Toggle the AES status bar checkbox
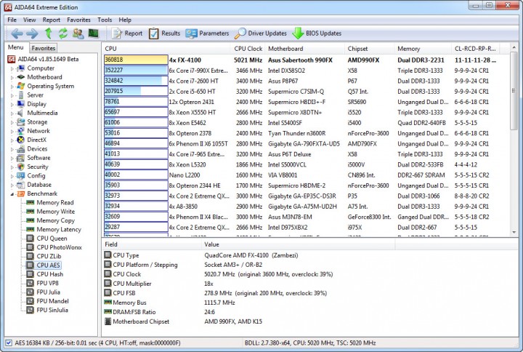The height and width of the screenshot is (352, 523). tap(9, 343)
